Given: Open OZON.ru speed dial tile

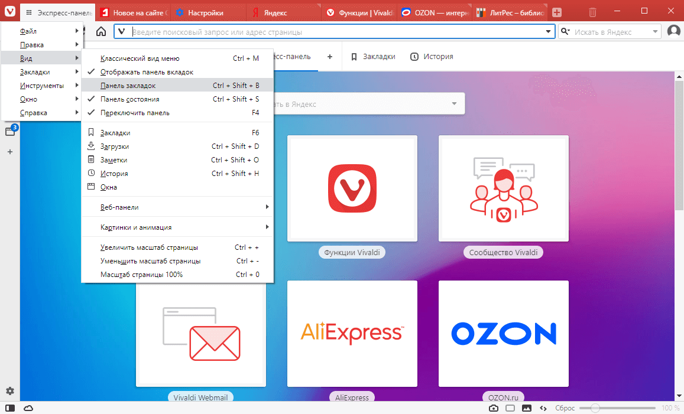Looking at the screenshot, I should pos(504,334).
